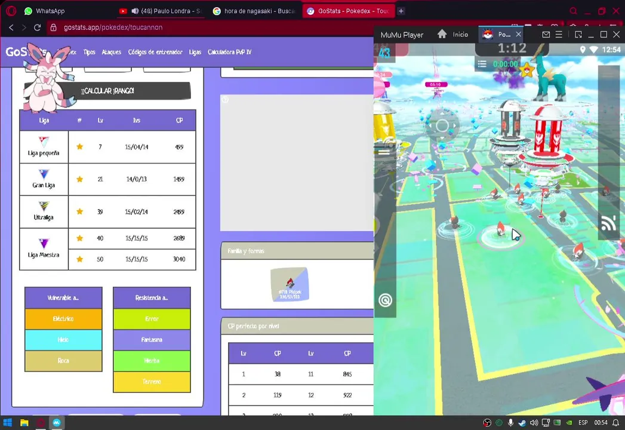Open Ligas in GoStats navigation
625x430 pixels.
click(195, 52)
